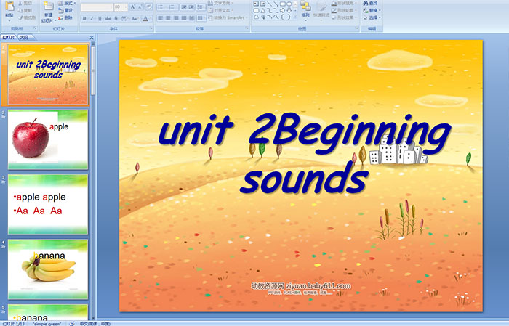
Task: Click the New Slide (新建幻灯片) icon
Action: point(49,6)
